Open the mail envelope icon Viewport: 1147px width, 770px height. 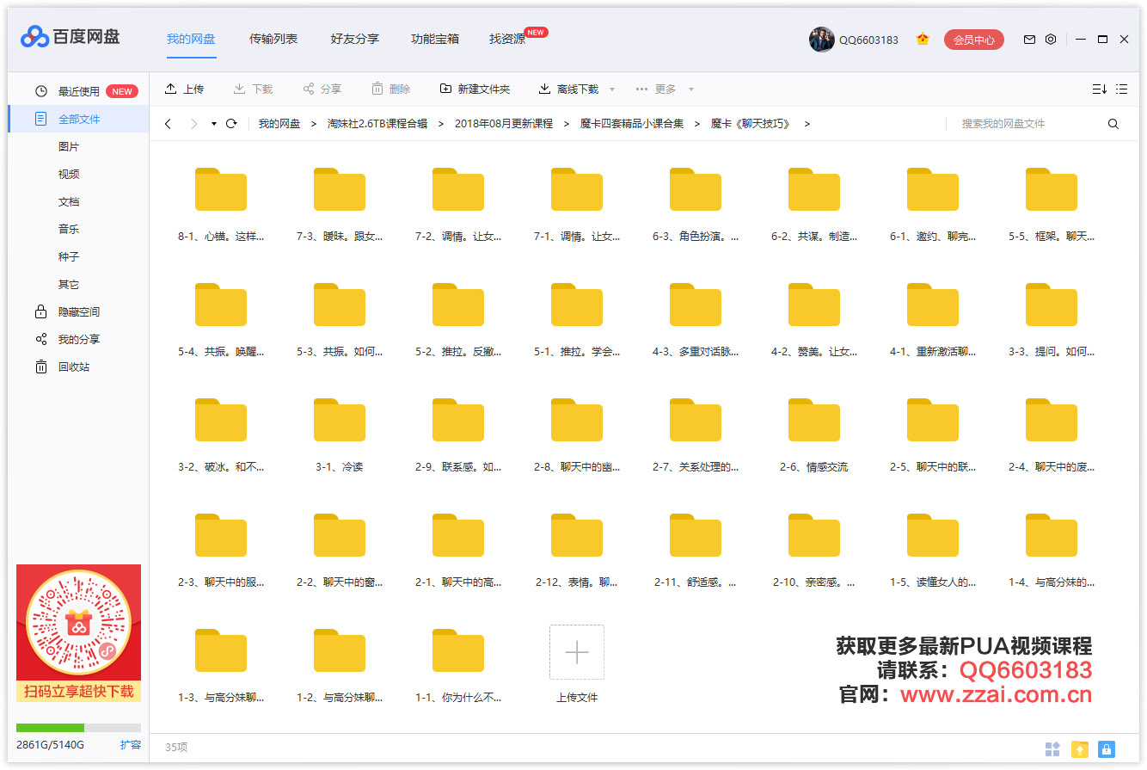pos(1029,40)
